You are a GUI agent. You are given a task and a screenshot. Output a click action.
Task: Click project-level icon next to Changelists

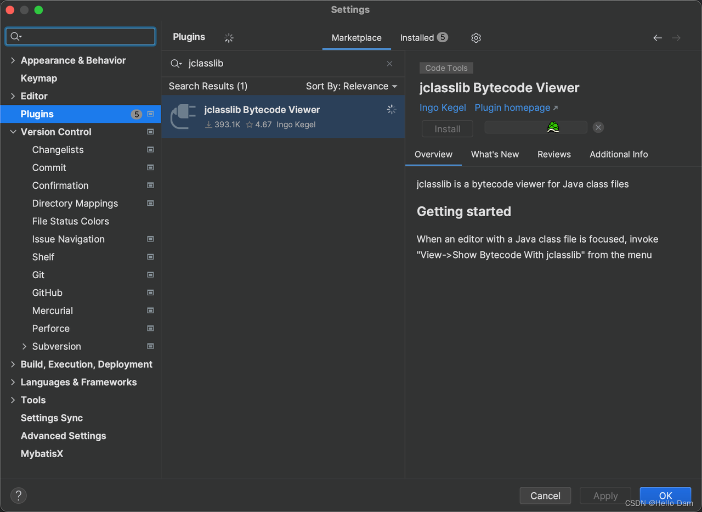(150, 150)
